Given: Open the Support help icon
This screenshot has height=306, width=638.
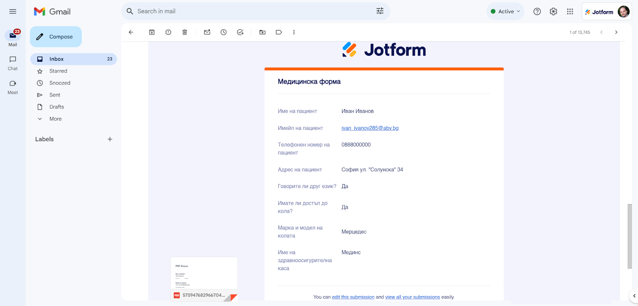Looking at the screenshot, I should [537, 12].
